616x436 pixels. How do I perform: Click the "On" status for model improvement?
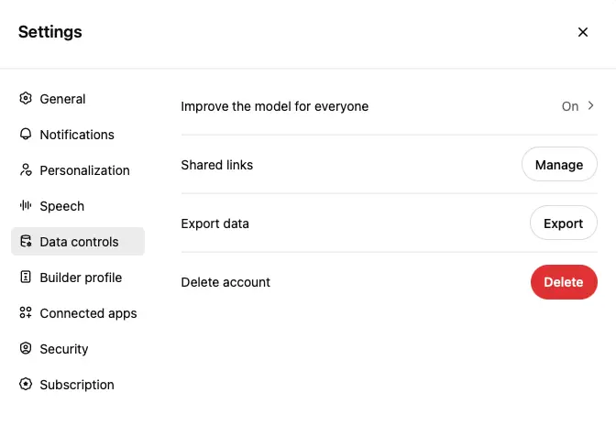pyautogui.click(x=569, y=106)
